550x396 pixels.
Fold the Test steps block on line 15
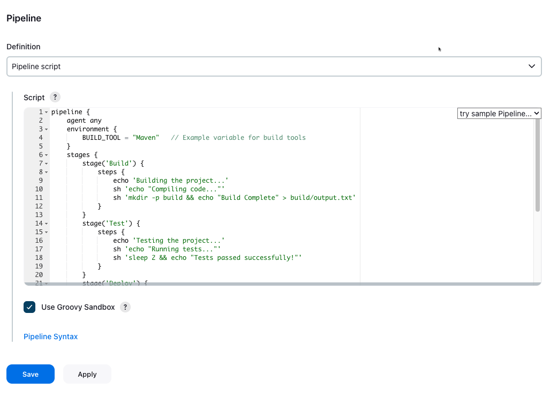47,233
